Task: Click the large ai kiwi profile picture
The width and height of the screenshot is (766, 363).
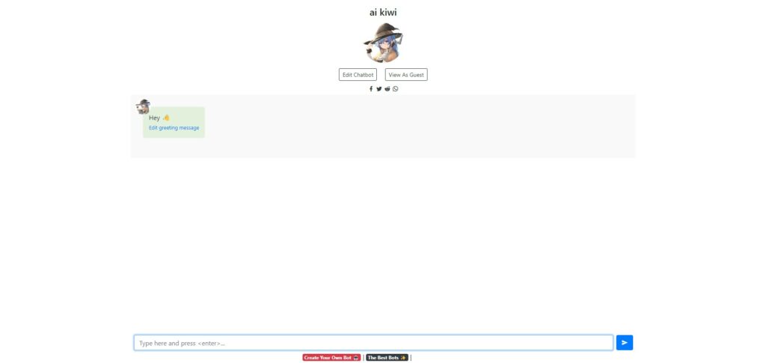Action: (x=384, y=43)
